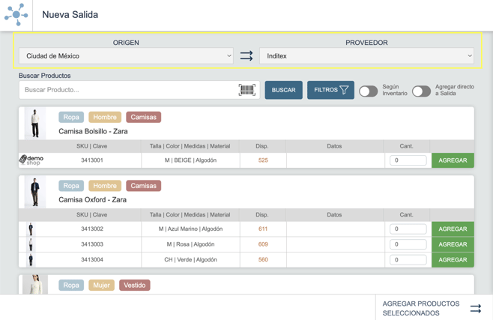This screenshot has height=320, width=493.
Task: Focus quantity field for SKU 3413001
Action: coord(408,160)
